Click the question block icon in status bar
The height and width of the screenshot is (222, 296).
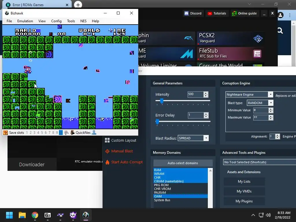point(5,132)
